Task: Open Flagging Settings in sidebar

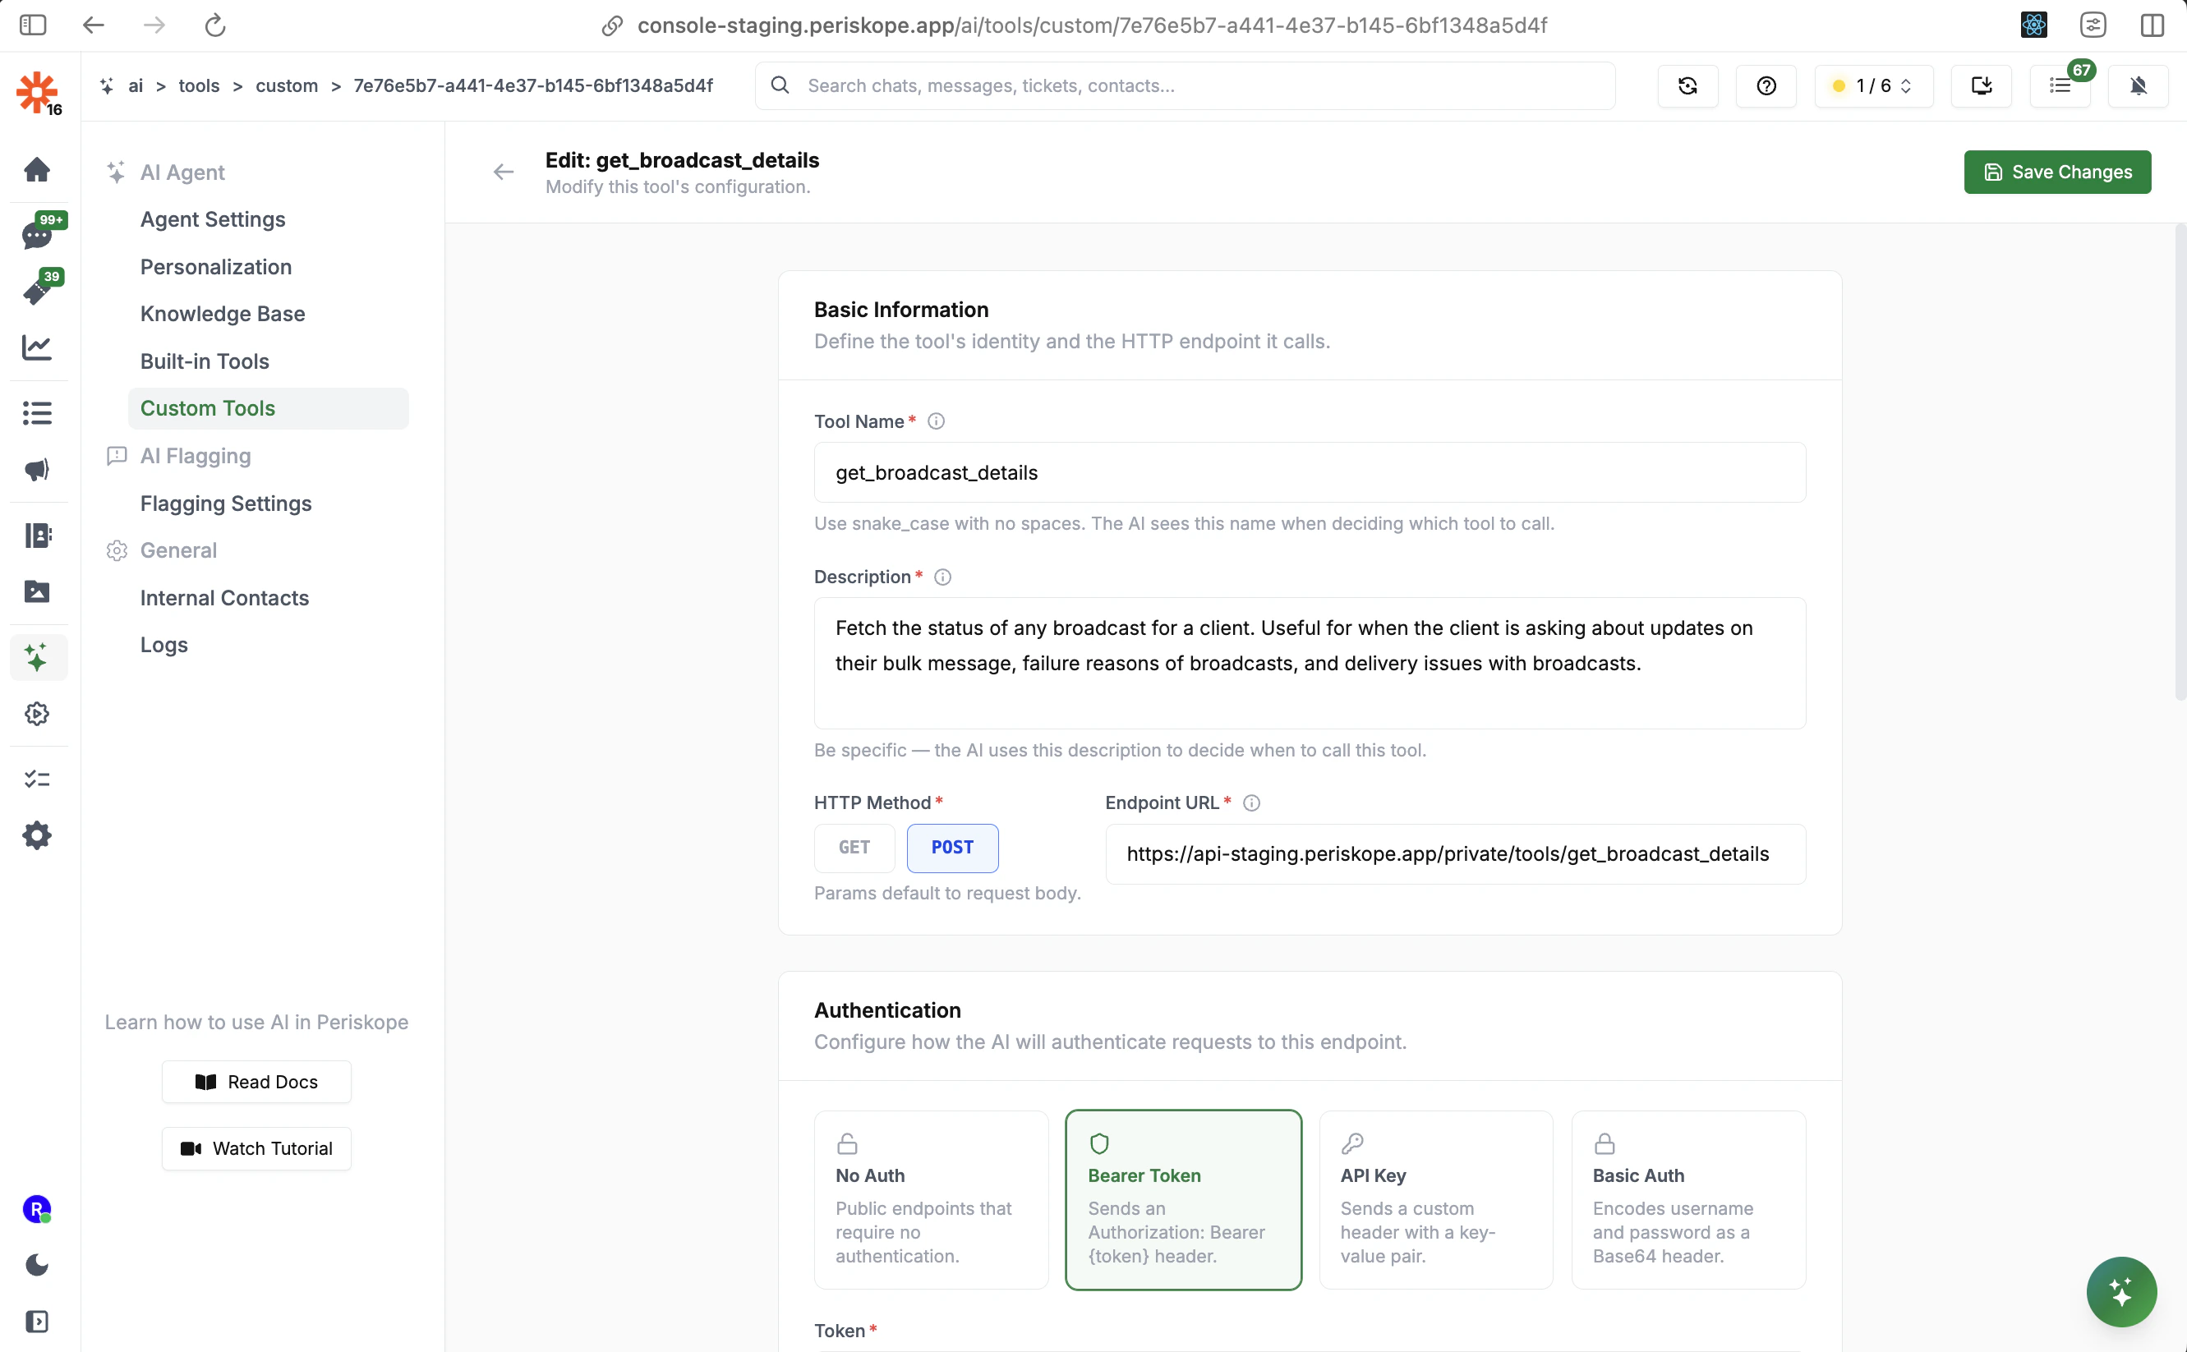Action: pos(226,504)
